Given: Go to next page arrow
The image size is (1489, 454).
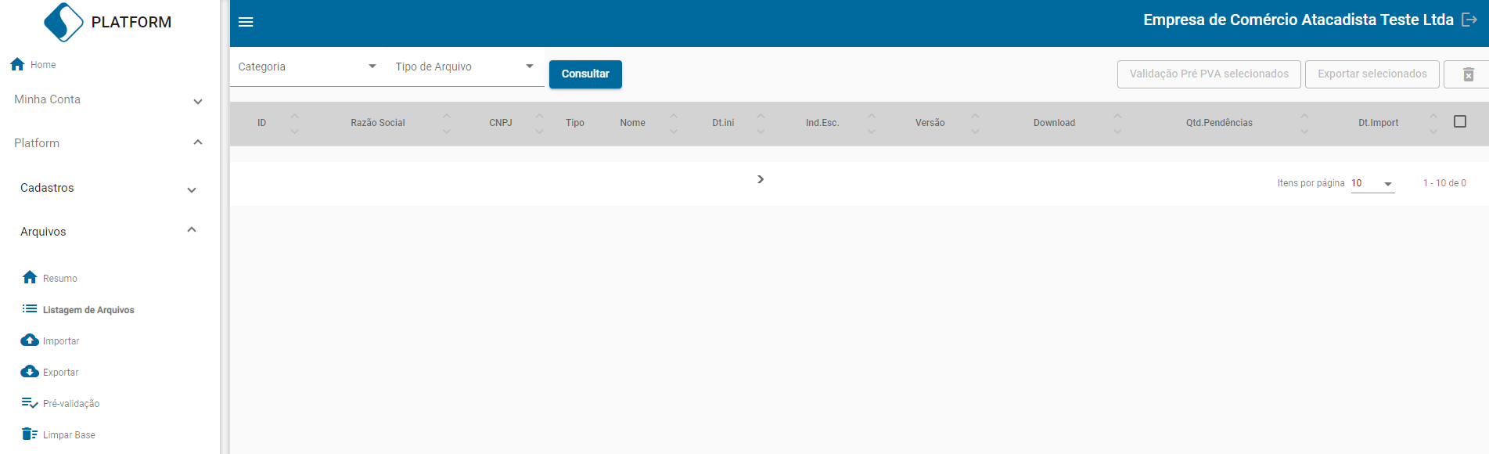Looking at the screenshot, I should 761,179.
